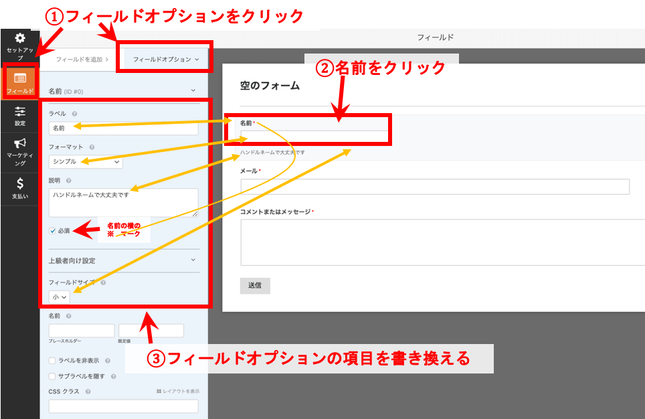Click レイアウトを表示 link

click(178, 392)
